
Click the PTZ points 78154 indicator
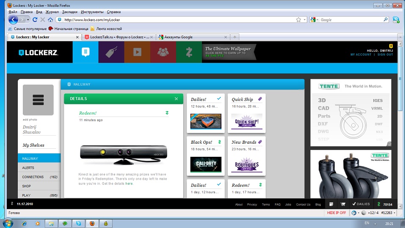tap(385, 204)
